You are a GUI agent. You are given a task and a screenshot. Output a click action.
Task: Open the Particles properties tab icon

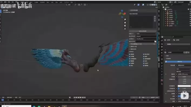coord(162,69)
